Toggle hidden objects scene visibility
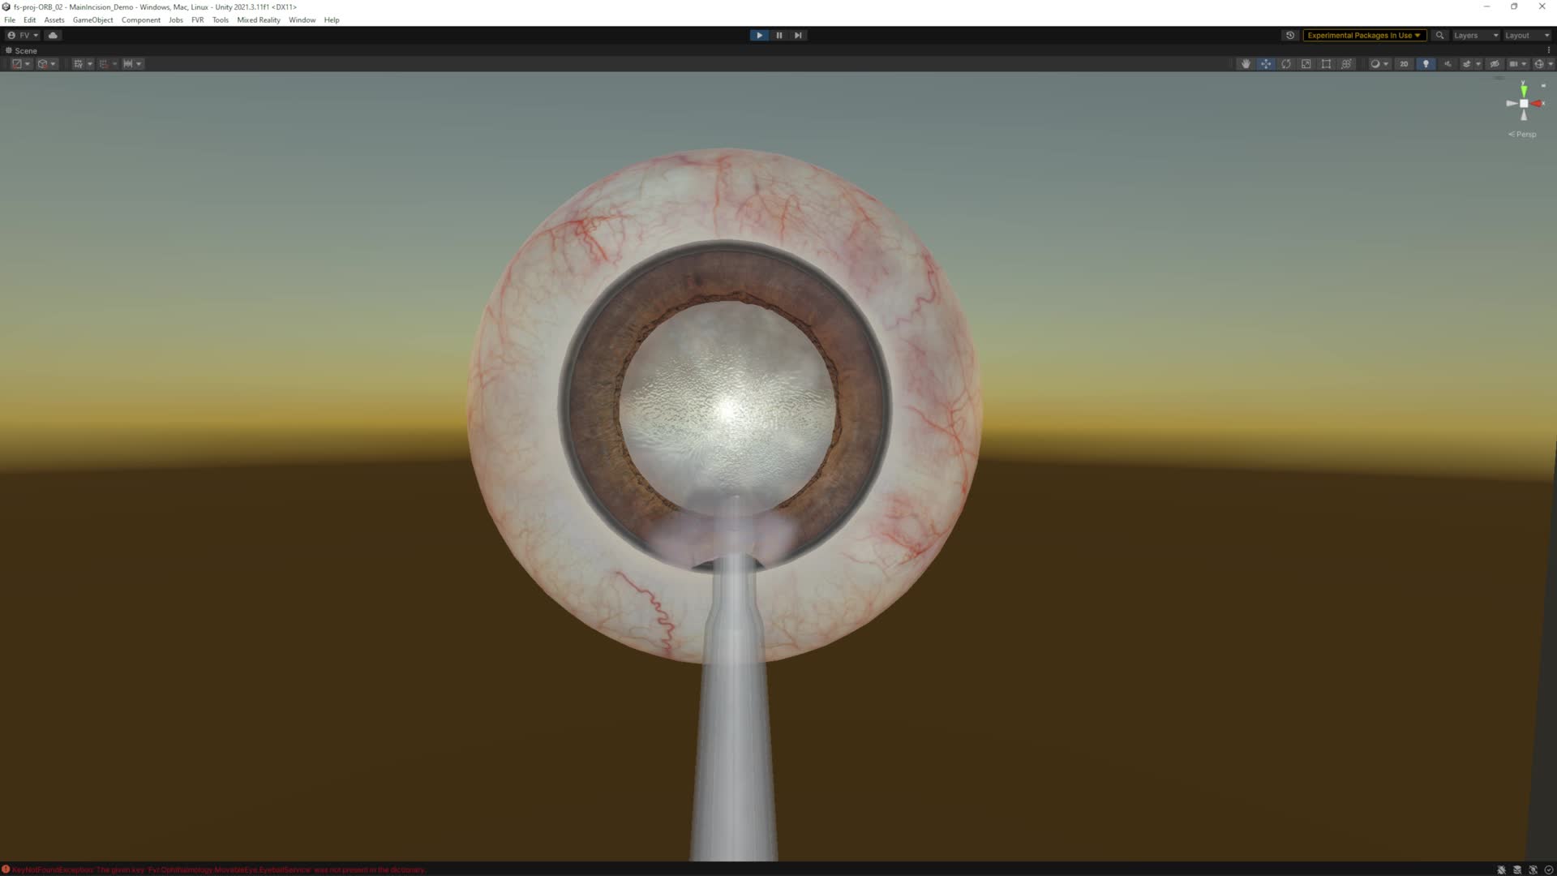This screenshot has width=1557, height=876. pos(1495,64)
